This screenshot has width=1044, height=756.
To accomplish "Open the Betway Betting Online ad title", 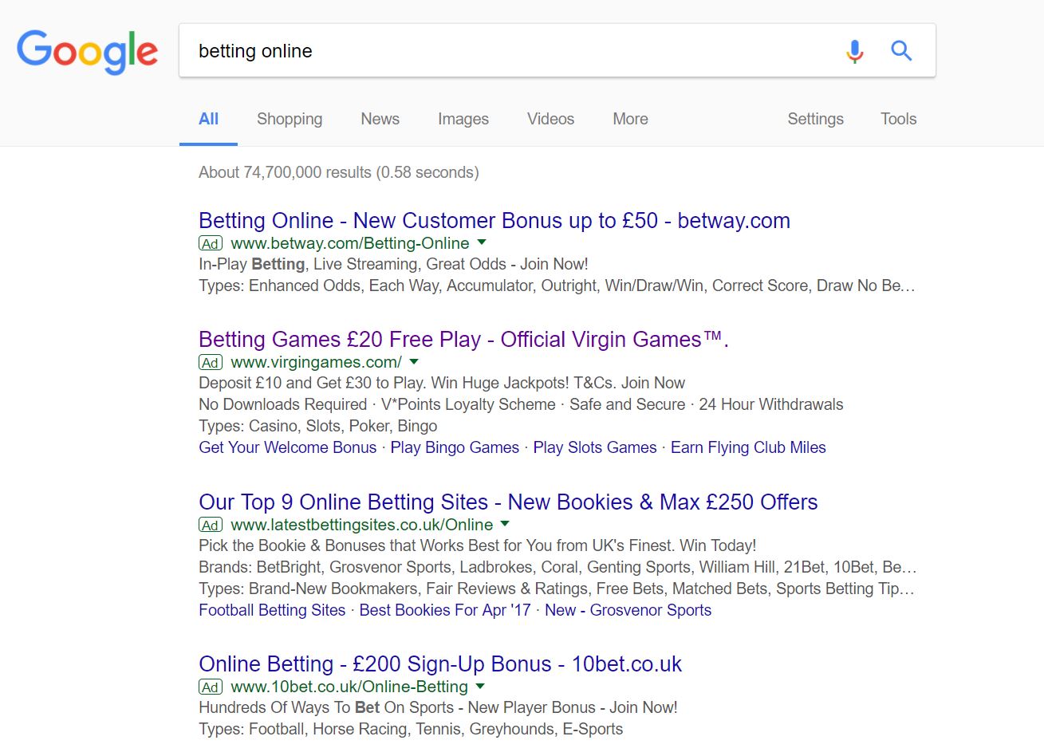I will [x=494, y=220].
